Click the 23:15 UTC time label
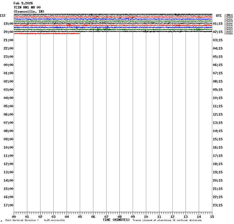Image resolution: width=234 pixels, height=224 pixels. coord(218,205)
